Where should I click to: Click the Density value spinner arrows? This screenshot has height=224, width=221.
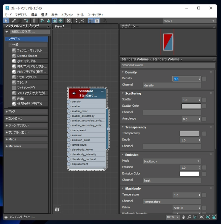click(x=200, y=79)
